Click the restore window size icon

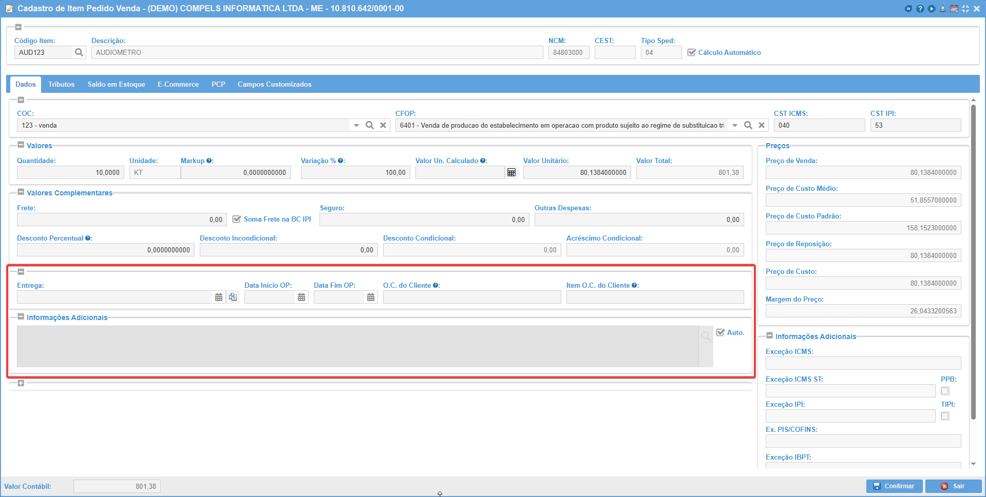965,9
